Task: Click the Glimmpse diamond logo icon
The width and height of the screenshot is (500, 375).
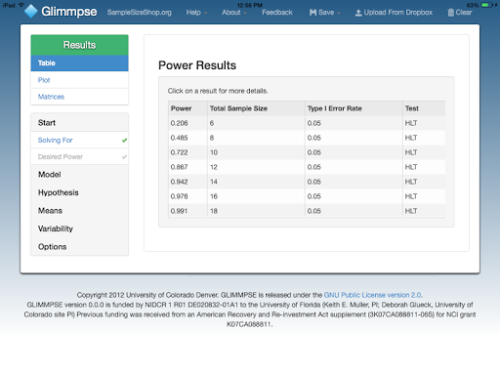Action: (31, 12)
